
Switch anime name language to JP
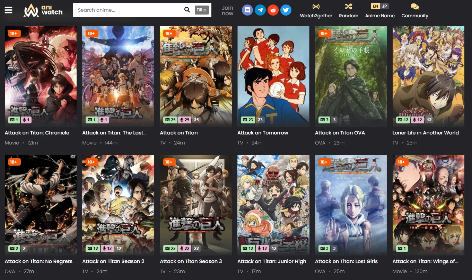[x=384, y=6]
